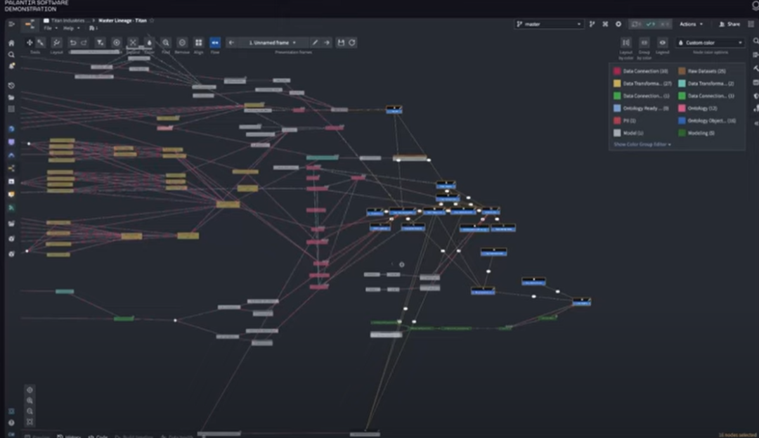Click the Undo arrow in toolbar
759x438 pixels.
click(73, 43)
